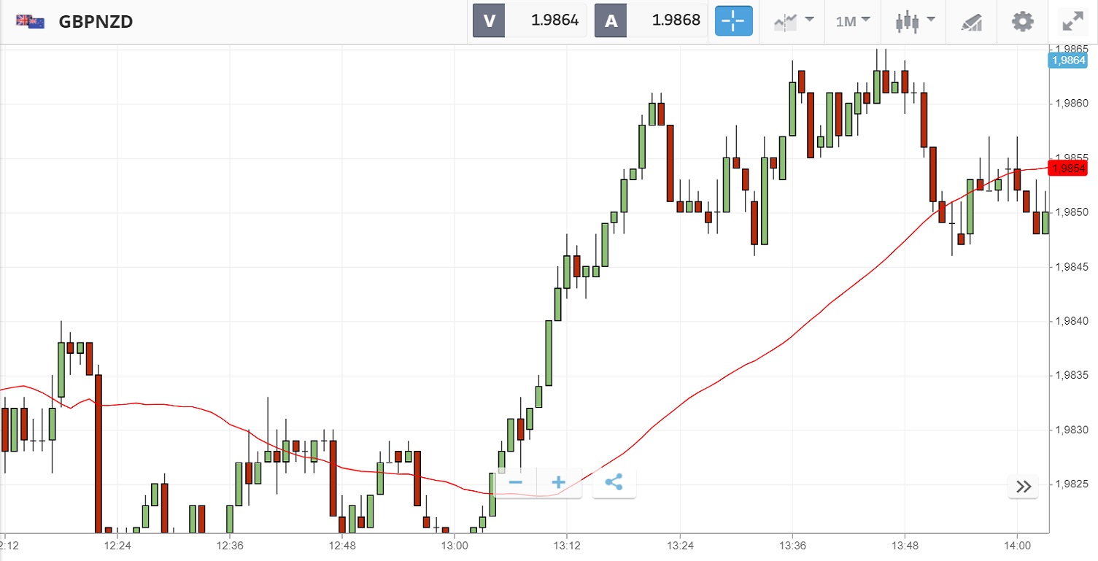Click the blue 1.9864 current price label

coord(1067,61)
